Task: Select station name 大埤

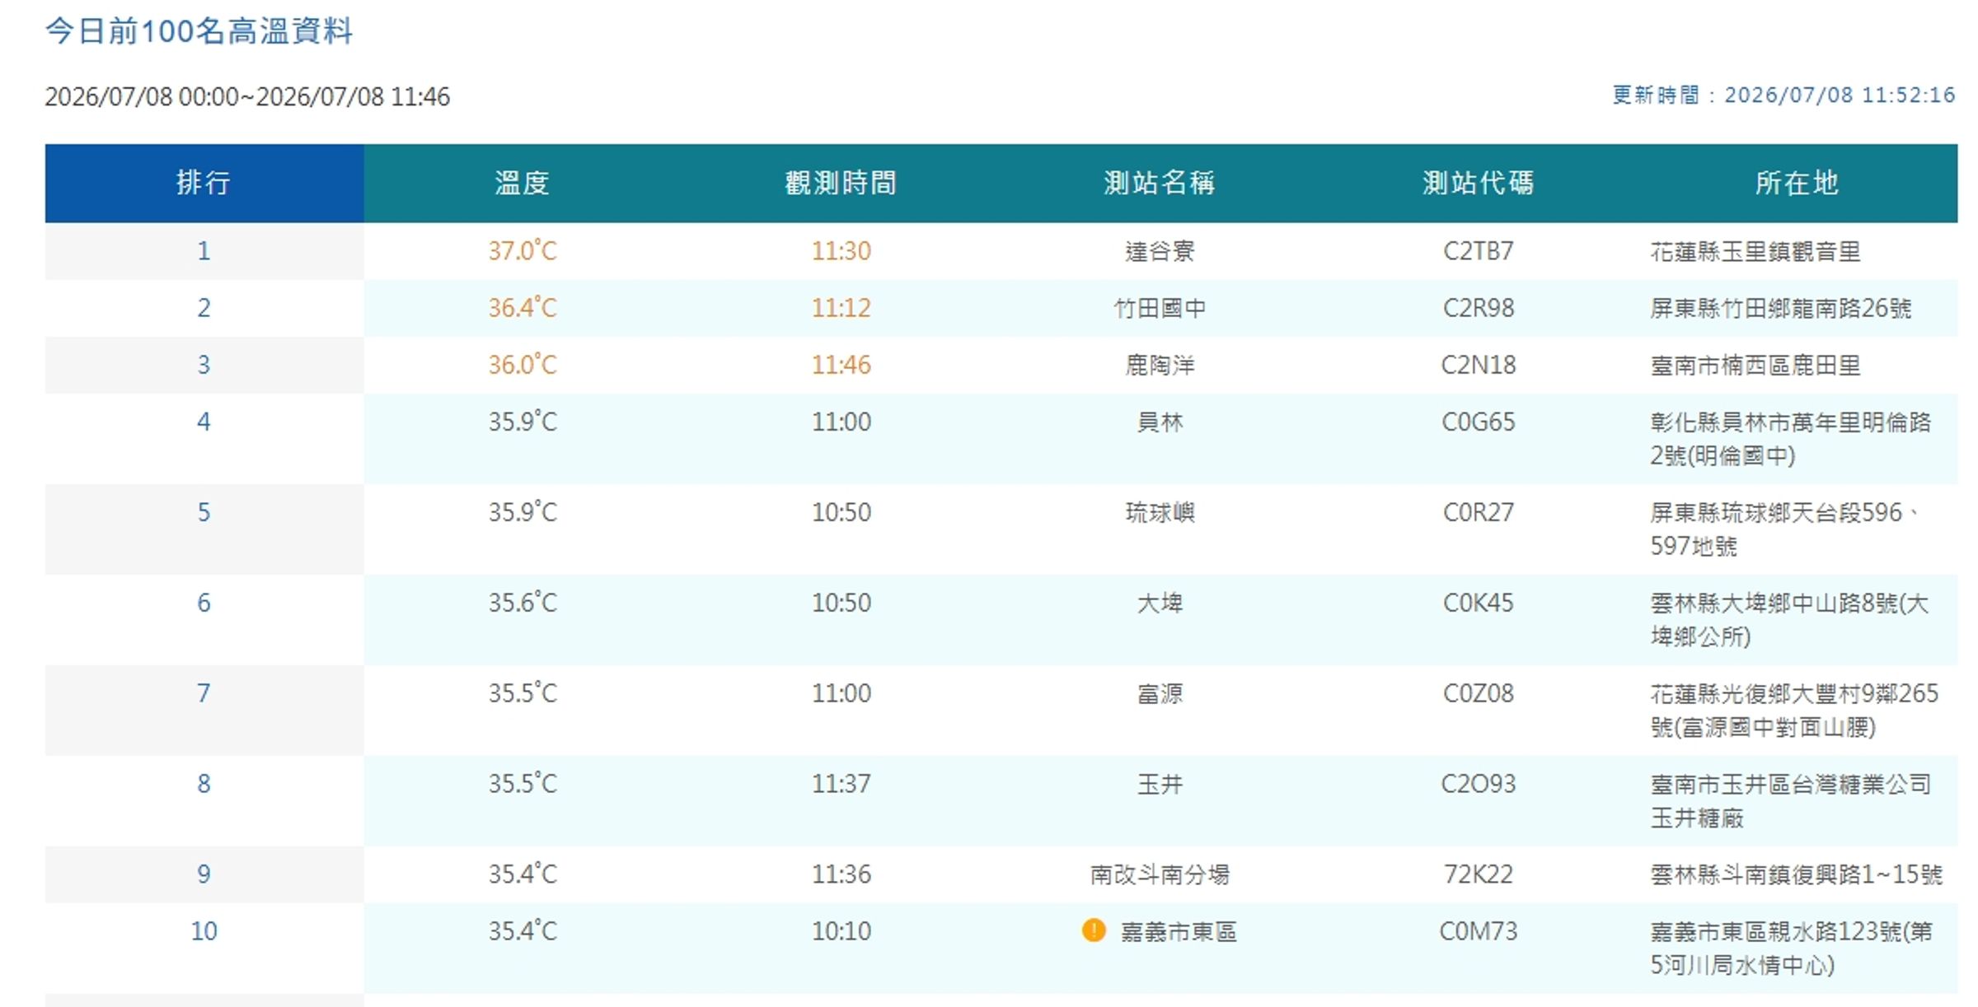Action: tap(1160, 604)
